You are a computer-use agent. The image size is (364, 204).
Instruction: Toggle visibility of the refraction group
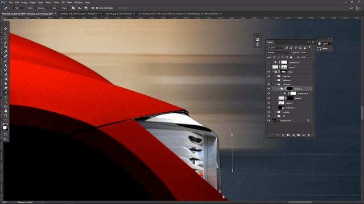tap(269, 84)
